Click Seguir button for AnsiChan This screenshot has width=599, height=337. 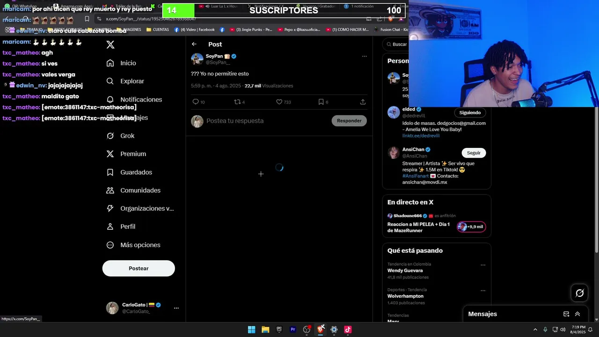(474, 153)
